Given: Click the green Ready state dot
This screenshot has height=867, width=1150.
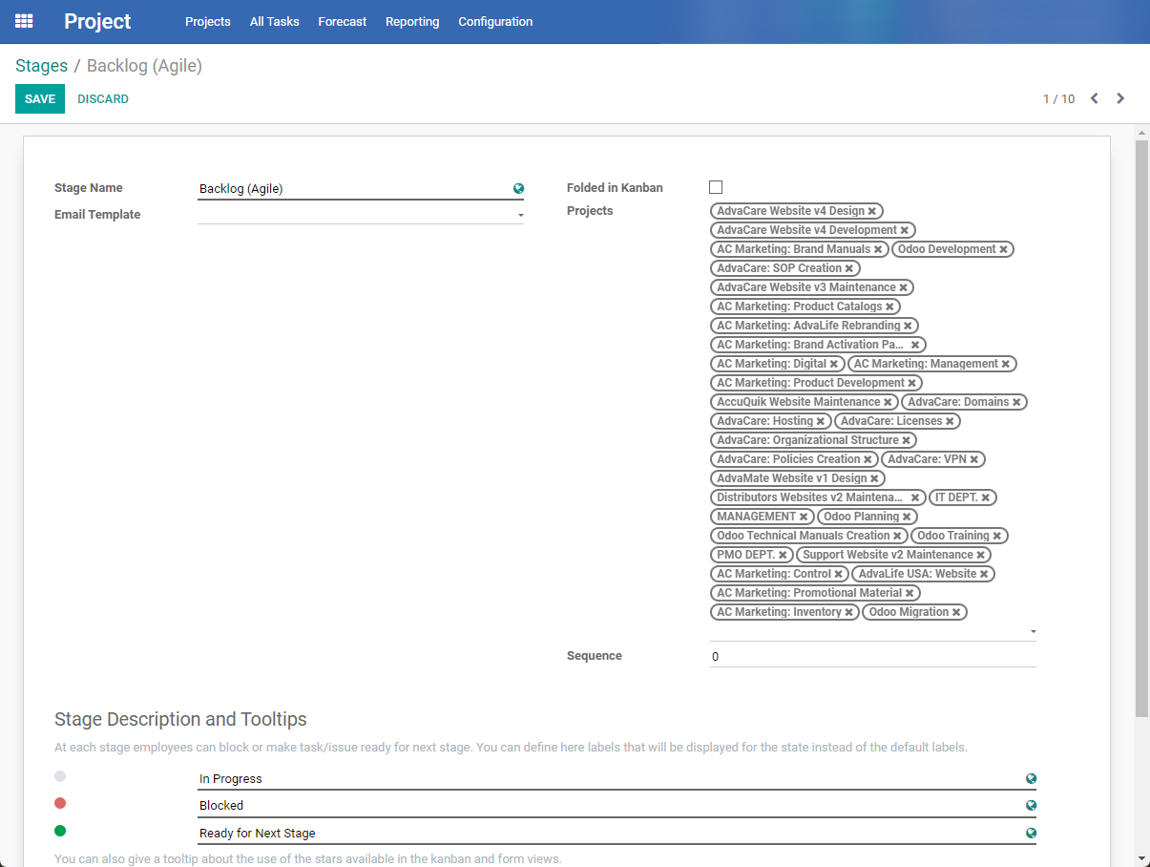Looking at the screenshot, I should pyautogui.click(x=60, y=831).
